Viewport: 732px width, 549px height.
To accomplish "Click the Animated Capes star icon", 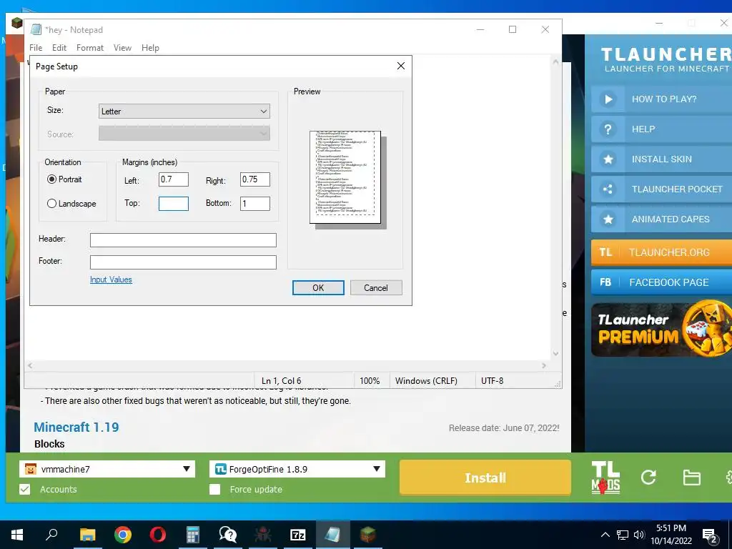I will tap(608, 219).
